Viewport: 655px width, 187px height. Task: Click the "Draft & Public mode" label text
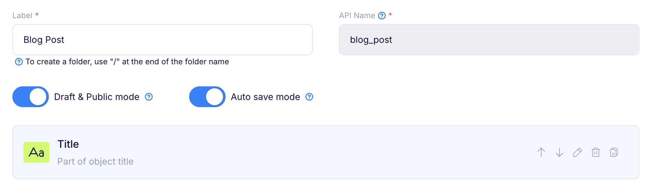point(97,97)
